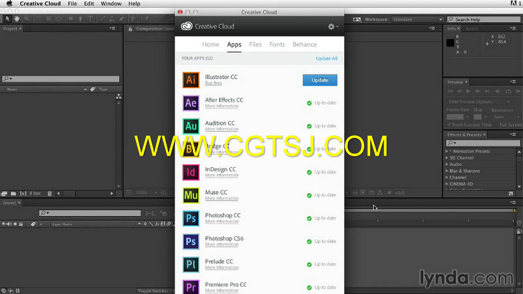Open Creative Cloud gear settings menu

[x=333, y=26]
